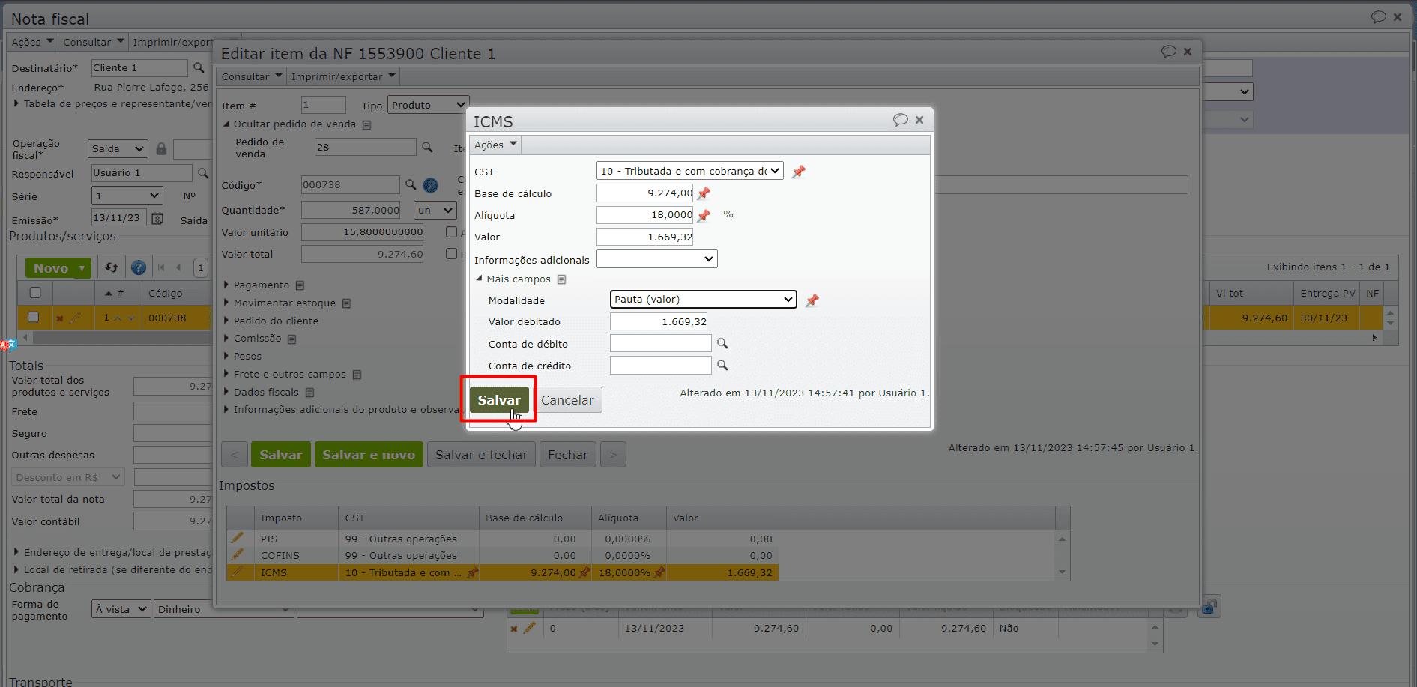Screen dimensions: 1417x687
Task: Open the Ações menu in ICMS dialog
Action: pyautogui.click(x=495, y=145)
